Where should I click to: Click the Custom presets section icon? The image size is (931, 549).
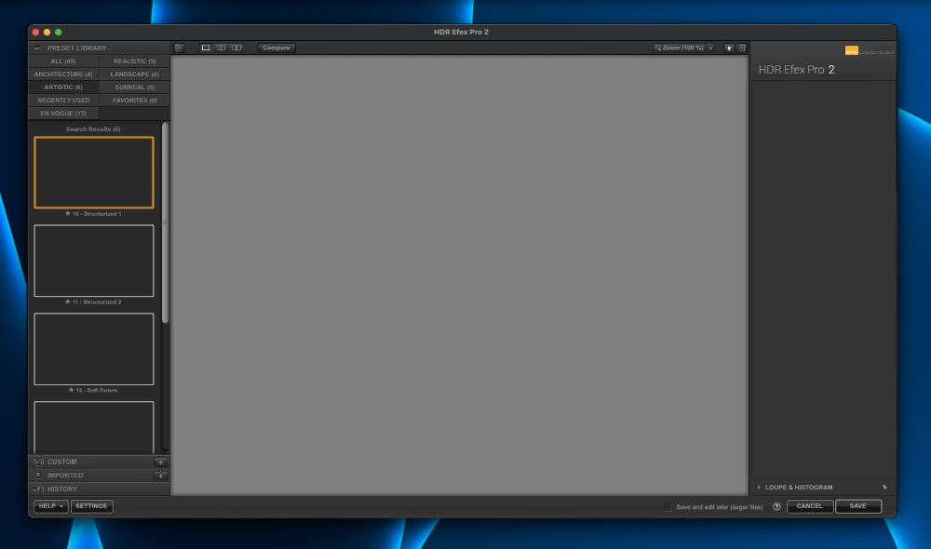point(38,462)
